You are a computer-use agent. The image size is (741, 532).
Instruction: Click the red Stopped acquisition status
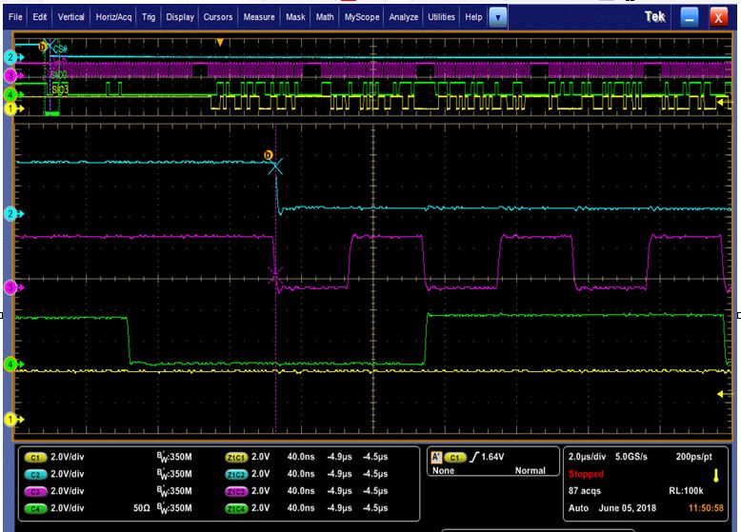pos(586,474)
